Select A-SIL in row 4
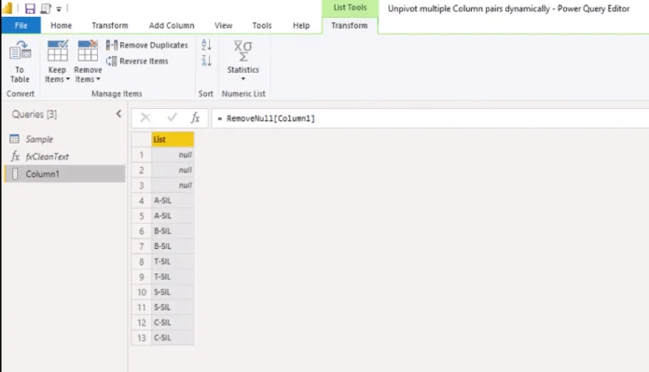Viewport: 649px width, 372px height. [x=173, y=200]
